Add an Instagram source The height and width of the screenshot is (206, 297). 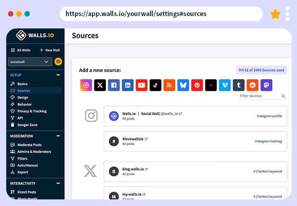[x=86, y=85]
